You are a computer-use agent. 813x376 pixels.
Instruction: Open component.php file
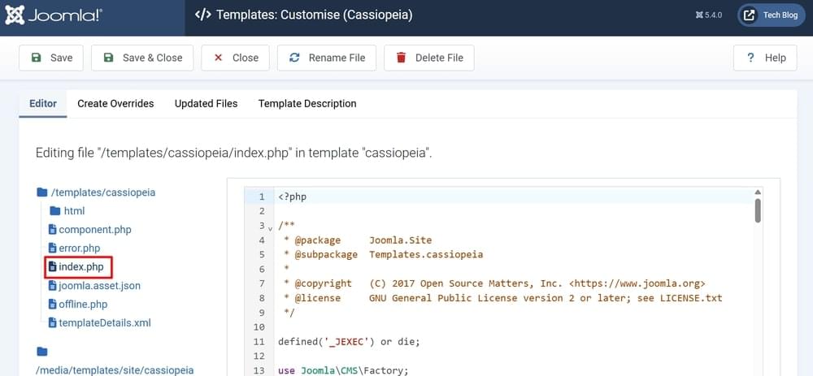tap(89, 230)
